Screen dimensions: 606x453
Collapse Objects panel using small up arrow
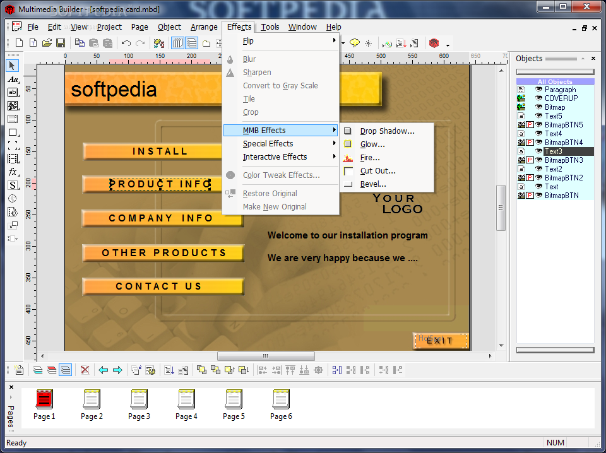pyautogui.click(x=583, y=59)
